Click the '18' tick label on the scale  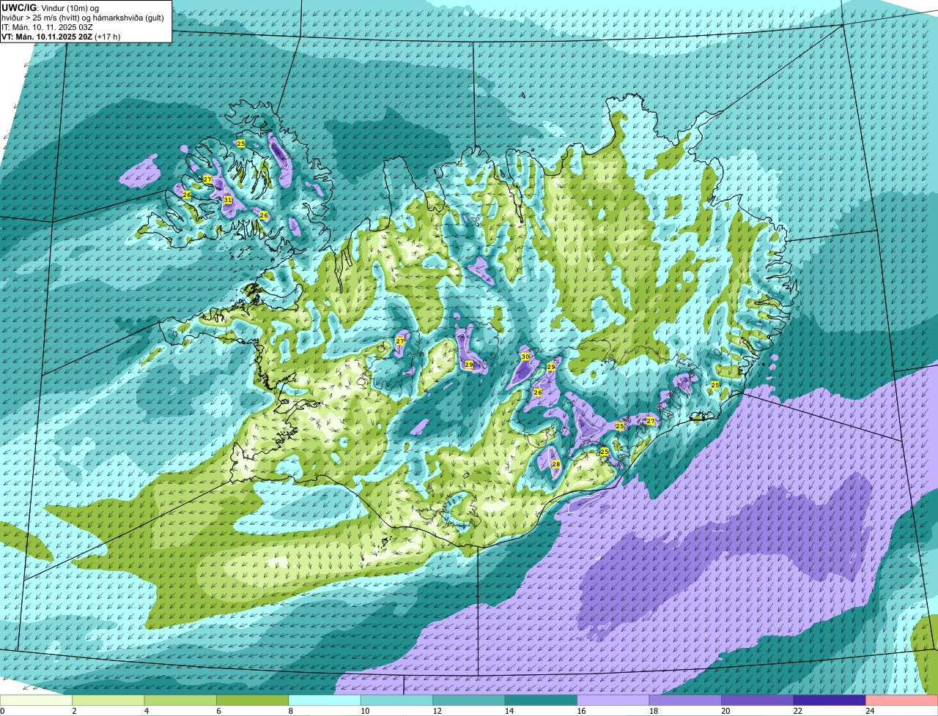tap(653, 711)
